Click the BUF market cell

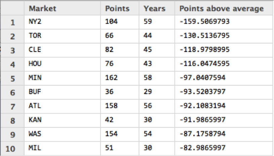[35, 92]
